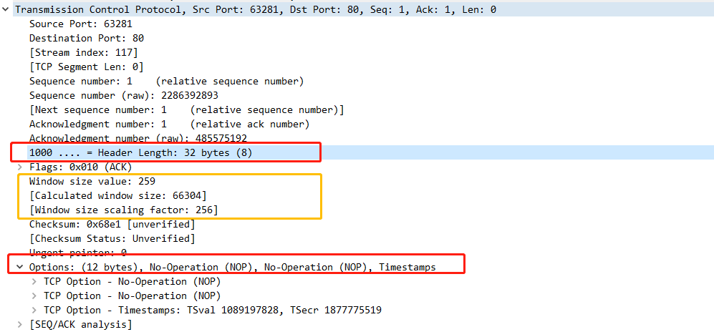Viewport: 714px width, 332px height.
Task: Expand the [SEQ/ACK analysis] section
Action: [x=19, y=324]
